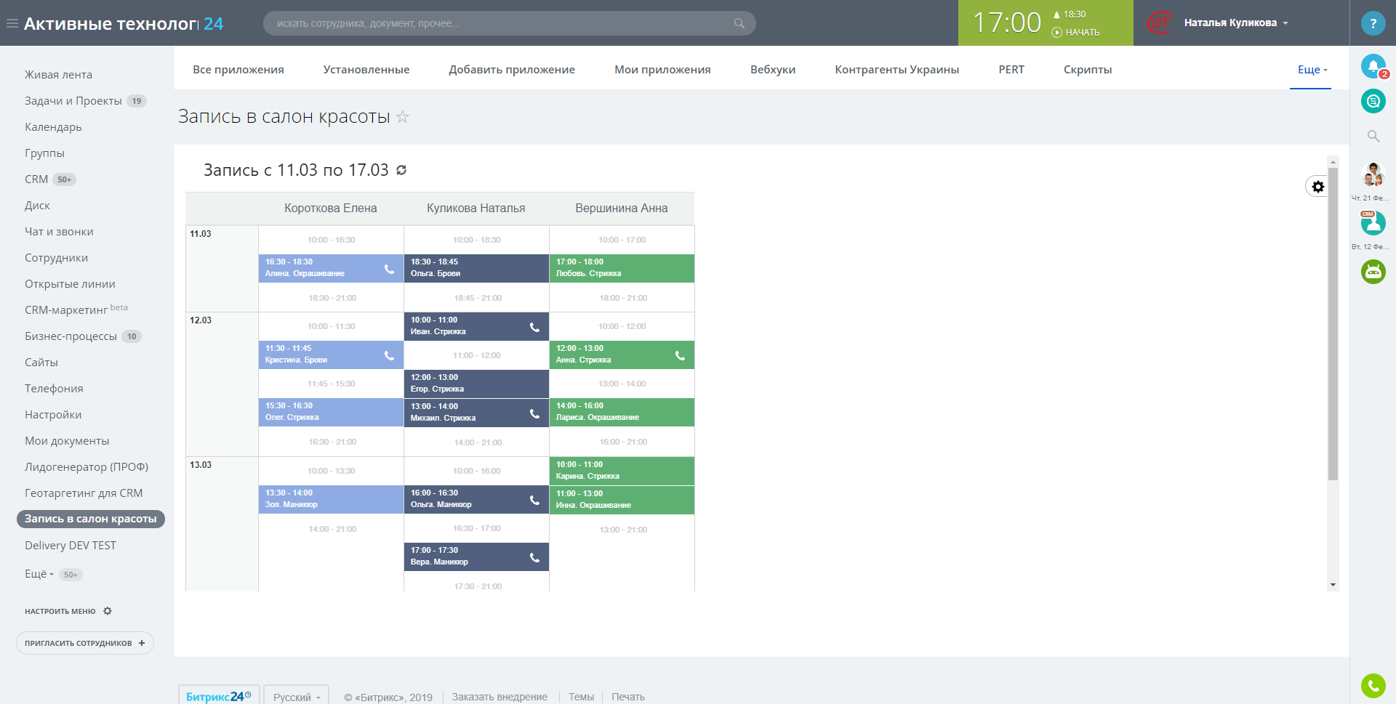Open the Русский language selector
The height and width of the screenshot is (704, 1396).
297,697
